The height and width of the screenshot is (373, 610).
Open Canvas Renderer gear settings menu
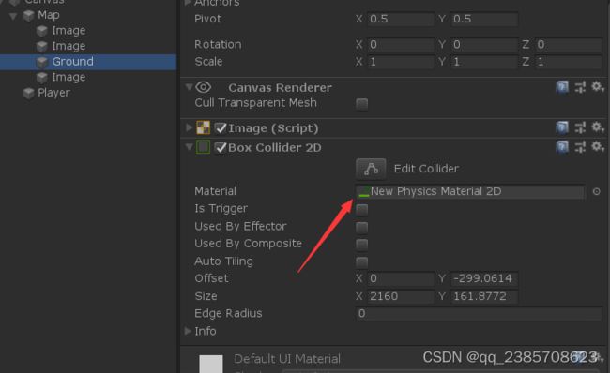point(597,86)
